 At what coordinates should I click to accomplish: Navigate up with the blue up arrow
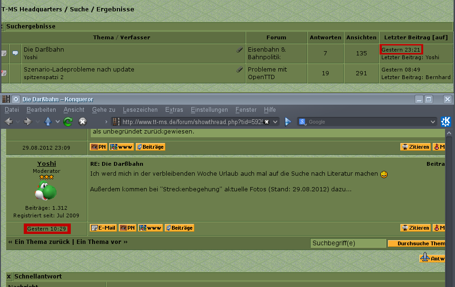[x=48, y=122]
